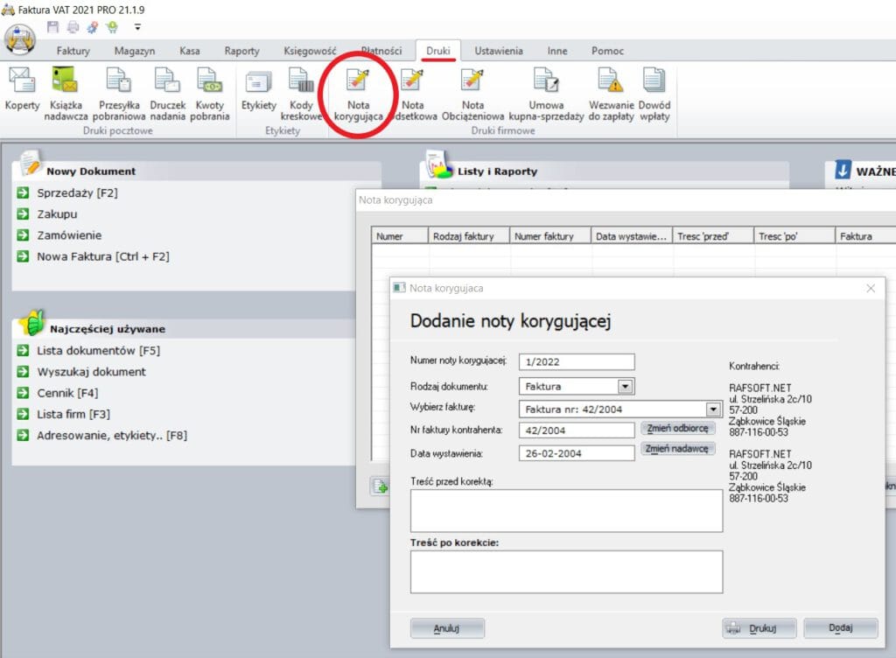Image resolution: width=896 pixels, height=658 pixels.
Task: Click the Zmień odbiorcę button
Action: tap(679, 428)
